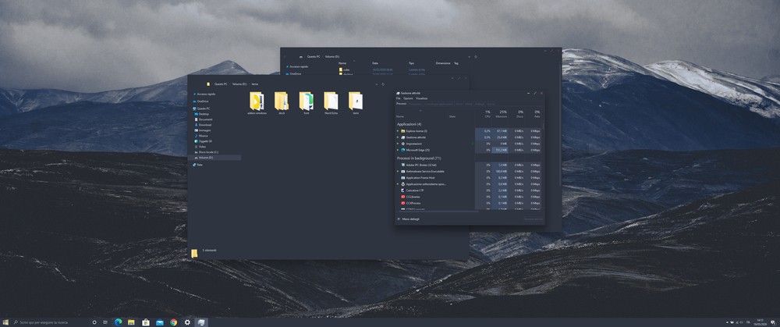Viewport: 780px width, 327px height.
Task: Expand the Esplora risorse process group
Action: [x=398, y=131]
